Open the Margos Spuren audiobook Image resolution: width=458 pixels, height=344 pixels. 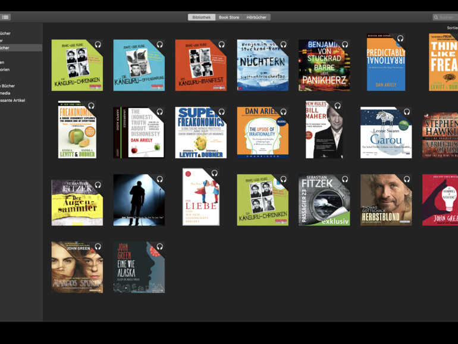pyautogui.click(x=77, y=267)
